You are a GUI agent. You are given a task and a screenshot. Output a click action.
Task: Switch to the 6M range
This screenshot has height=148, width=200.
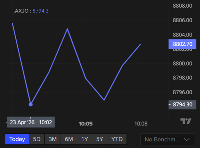[69, 139]
